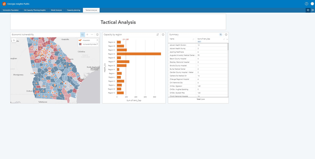Click the Summary table scrollbar
This screenshot has width=315, height=159.
(228, 47)
